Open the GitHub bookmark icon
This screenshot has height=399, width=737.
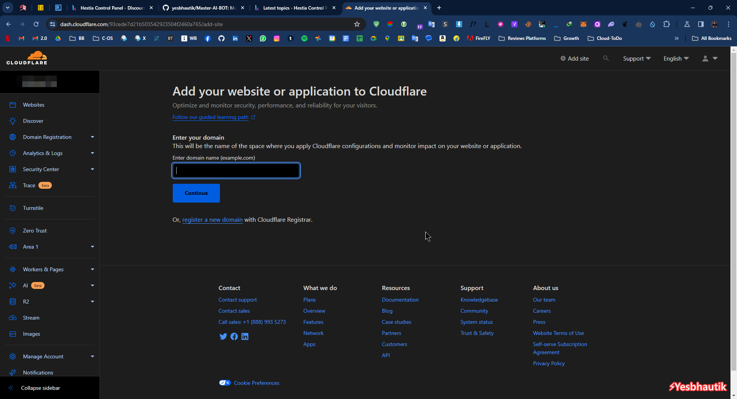point(221,38)
